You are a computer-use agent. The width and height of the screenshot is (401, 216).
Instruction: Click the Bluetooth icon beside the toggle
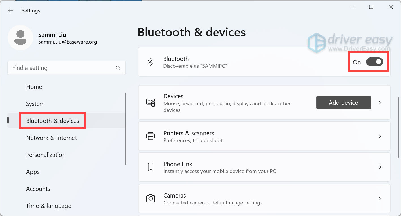pyautogui.click(x=150, y=62)
